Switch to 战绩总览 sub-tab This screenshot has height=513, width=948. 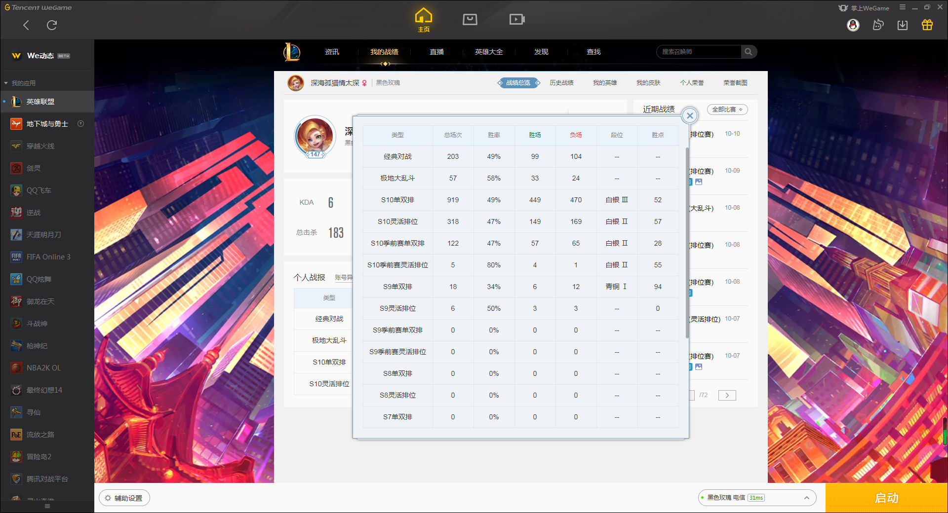(x=518, y=83)
